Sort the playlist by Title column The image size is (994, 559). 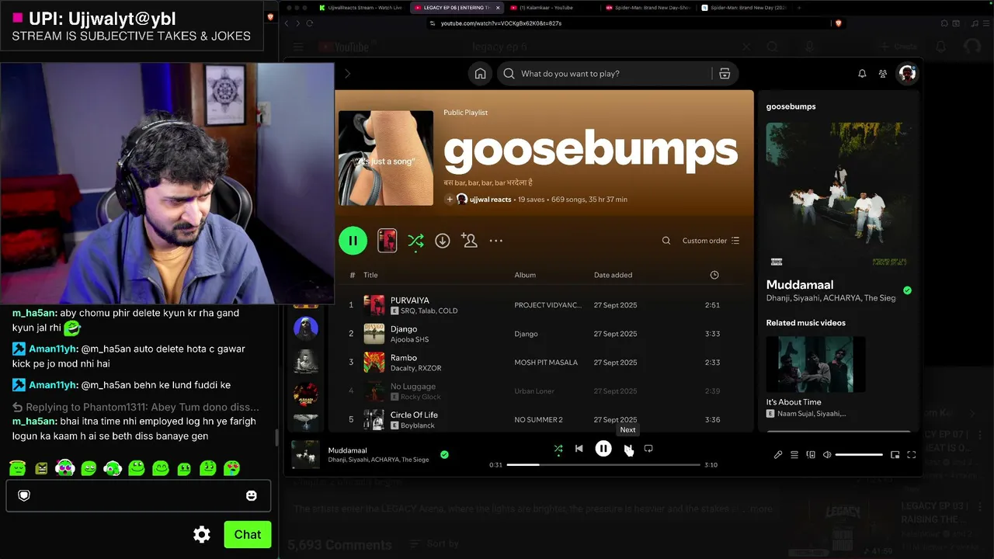[370, 275]
